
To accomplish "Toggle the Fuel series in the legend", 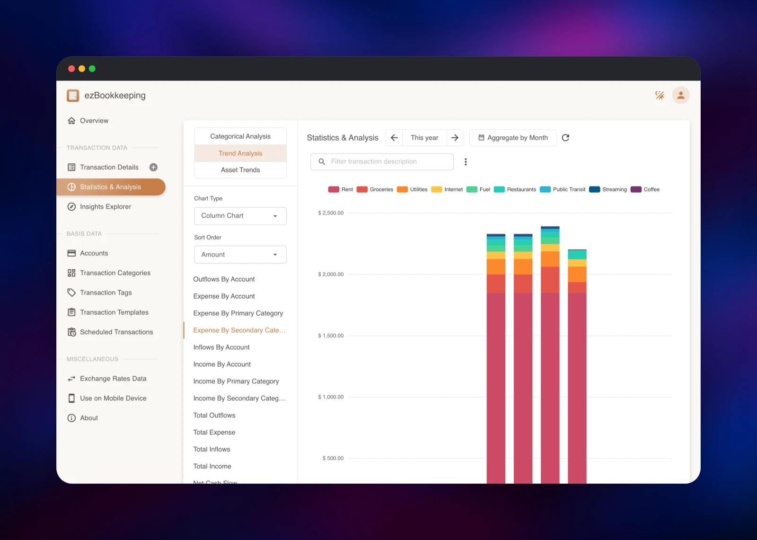I will tap(478, 189).
